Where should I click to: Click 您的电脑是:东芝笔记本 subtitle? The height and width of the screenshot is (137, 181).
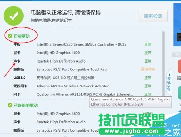[51, 20]
